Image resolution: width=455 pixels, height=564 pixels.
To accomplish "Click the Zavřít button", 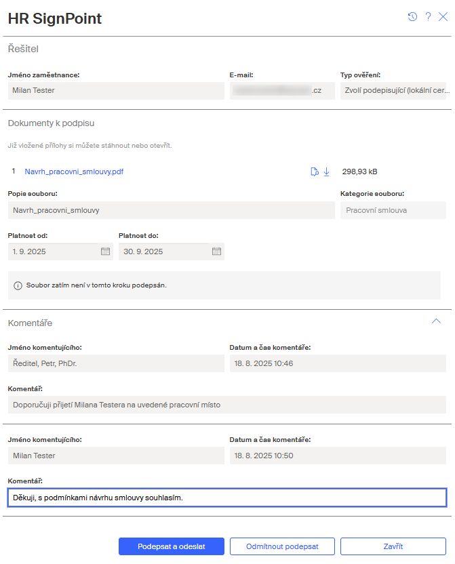I will [393, 546].
